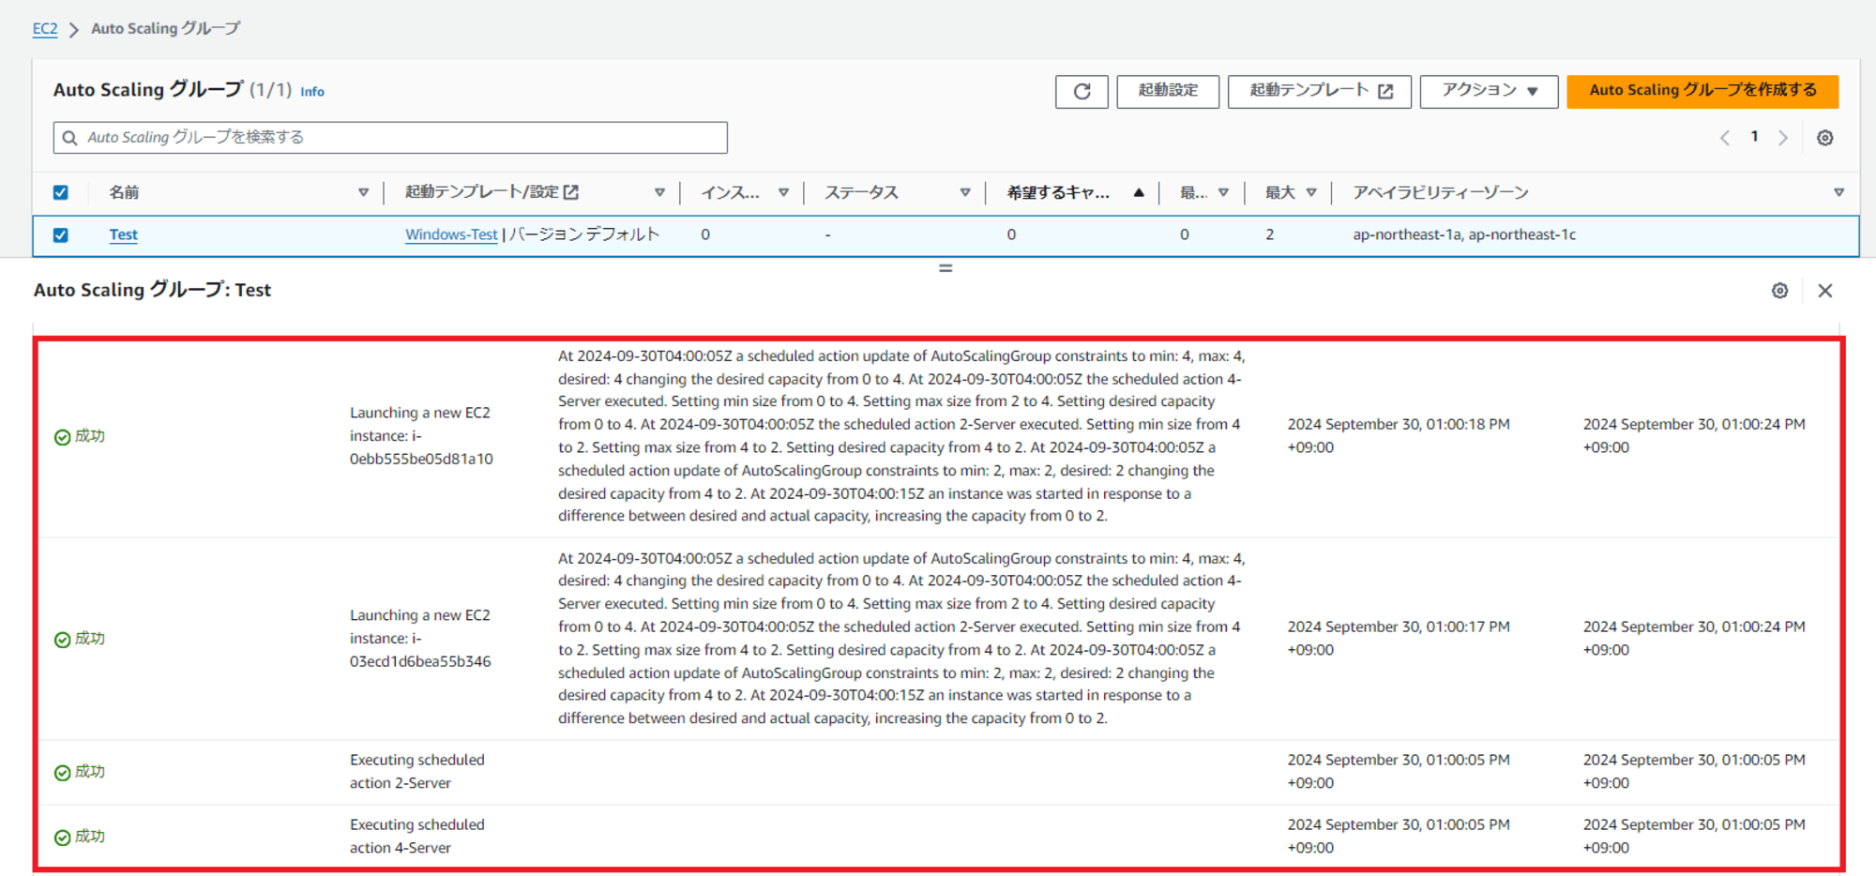Open table preferences gear icon
Viewport: 1876px width, 876px height.
coord(1824,138)
